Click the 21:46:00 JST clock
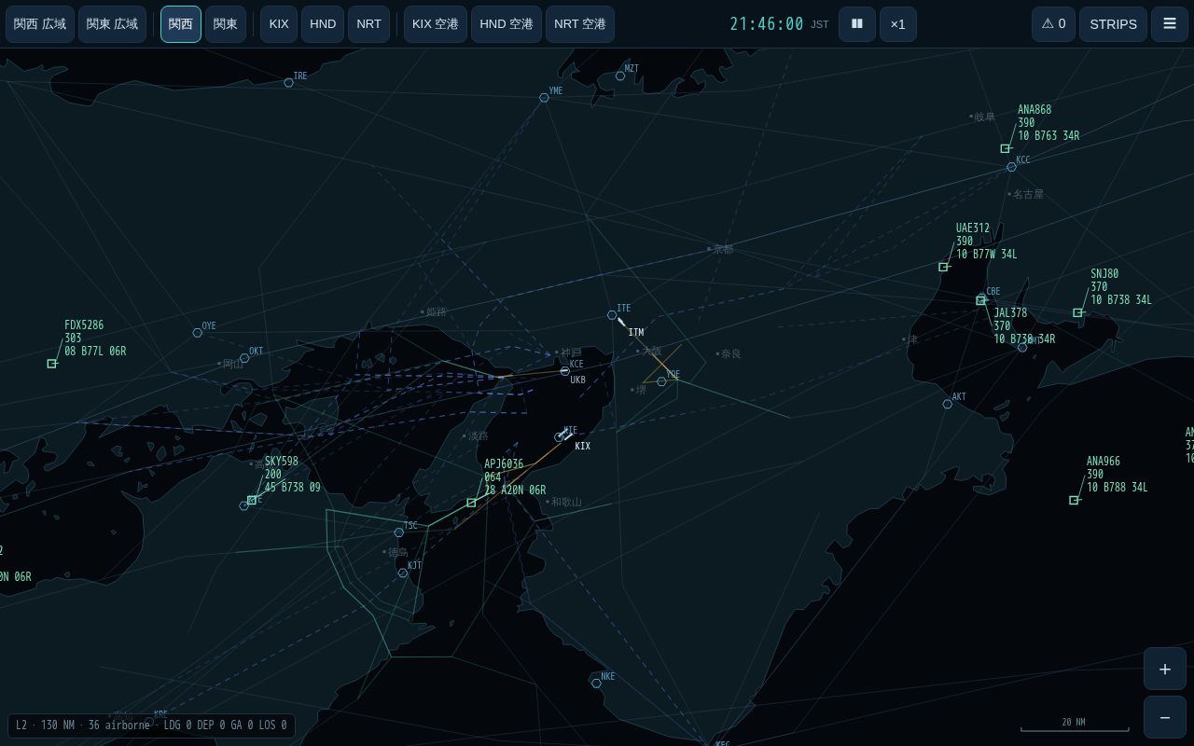1194x746 pixels. (779, 24)
